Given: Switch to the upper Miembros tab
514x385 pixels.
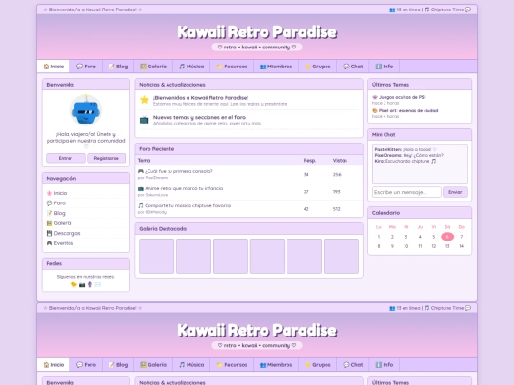Looking at the screenshot, I should 276,67.
